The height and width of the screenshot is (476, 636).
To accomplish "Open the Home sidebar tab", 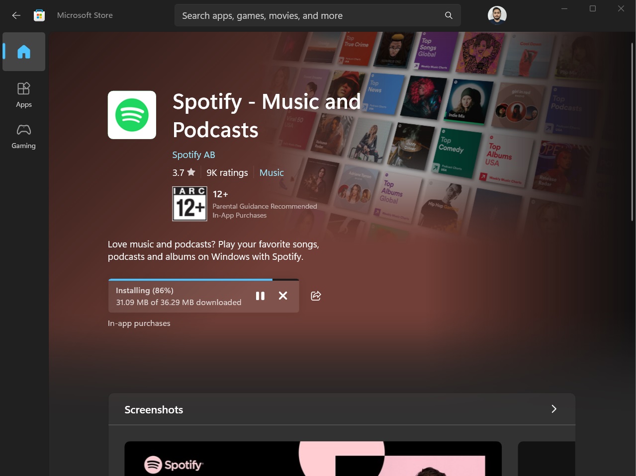I will 24,52.
